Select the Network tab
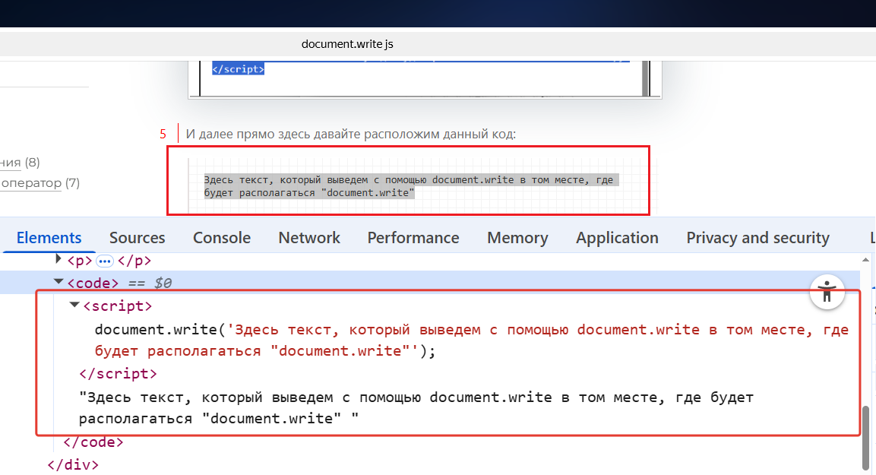 point(309,238)
